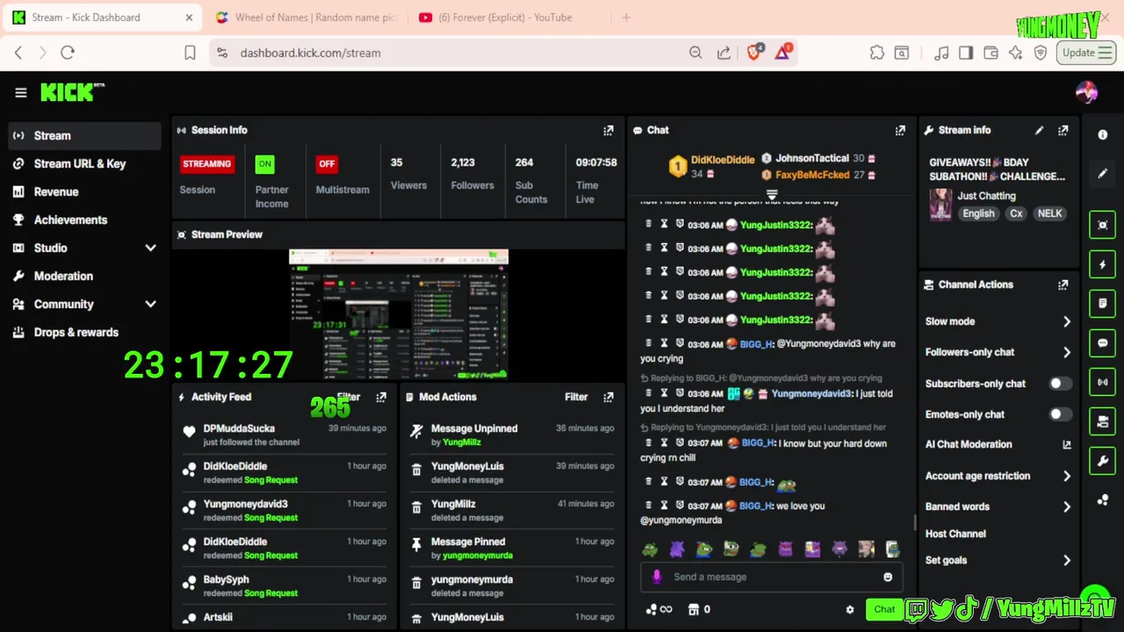Click the info icon in the right sidebar
The image size is (1124, 632).
click(1103, 134)
